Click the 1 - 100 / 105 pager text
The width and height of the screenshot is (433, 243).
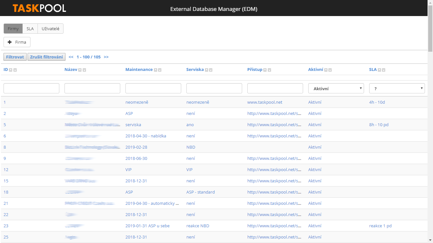click(x=89, y=57)
